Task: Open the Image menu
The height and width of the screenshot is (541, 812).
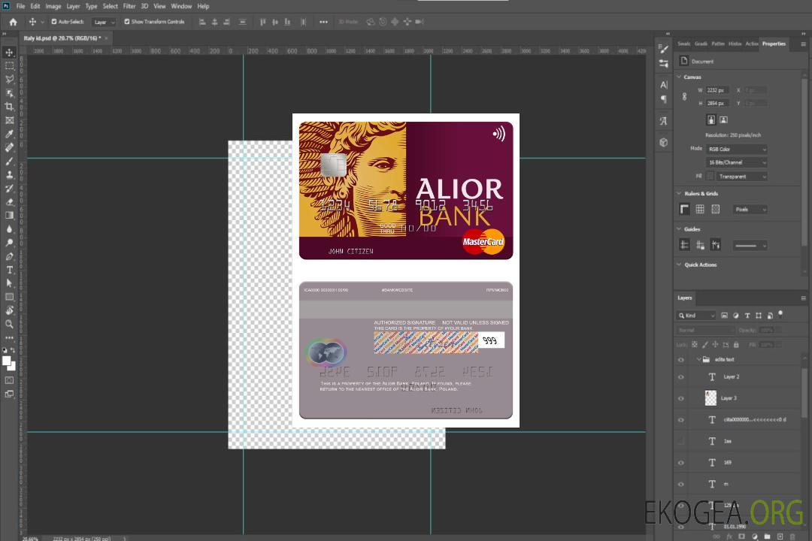Action: [53, 6]
